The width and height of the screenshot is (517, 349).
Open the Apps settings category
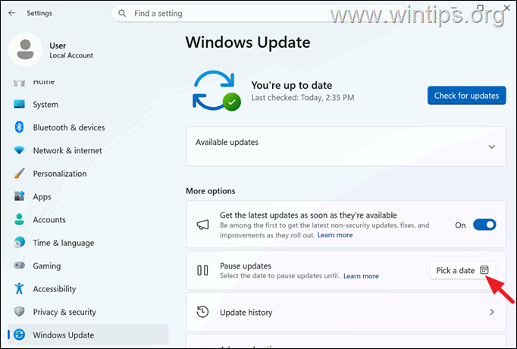coord(88,197)
